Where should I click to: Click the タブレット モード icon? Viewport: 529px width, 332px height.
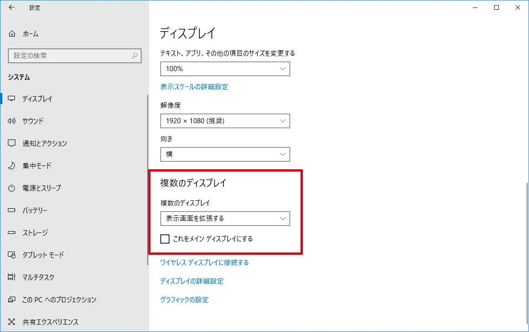(12, 255)
